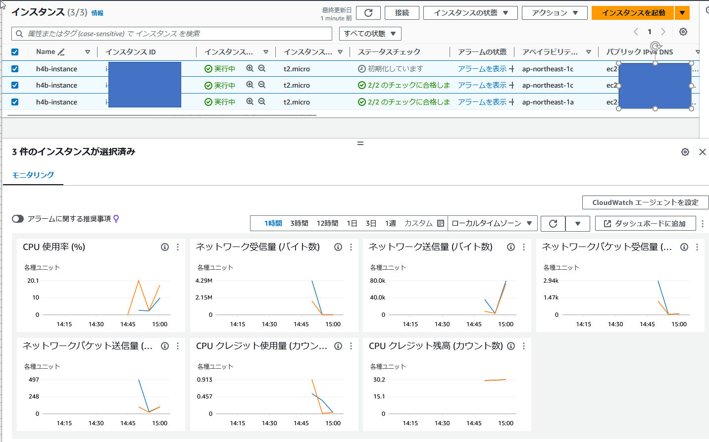Screen dimensions: 709x442
Task: Zoom out icon on ap-northeast-1a row
Action: pyautogui.click(x=262, y=101)
